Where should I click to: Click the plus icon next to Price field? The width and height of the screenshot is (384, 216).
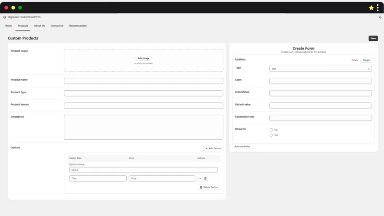(200, 179)
